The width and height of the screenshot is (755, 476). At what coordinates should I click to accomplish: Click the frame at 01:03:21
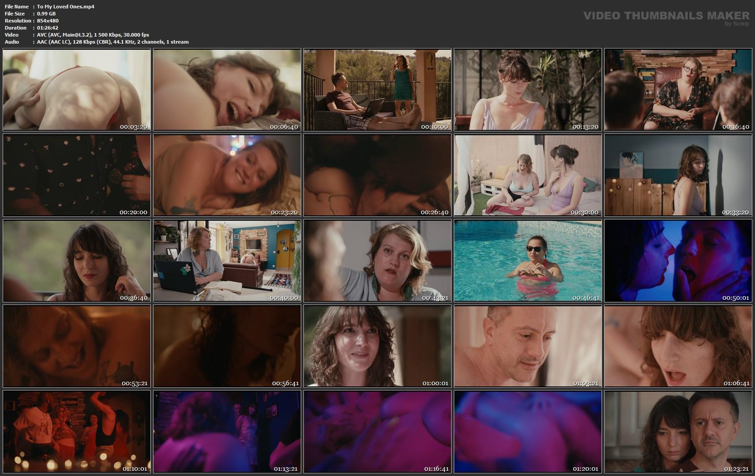tap(528, 346)
